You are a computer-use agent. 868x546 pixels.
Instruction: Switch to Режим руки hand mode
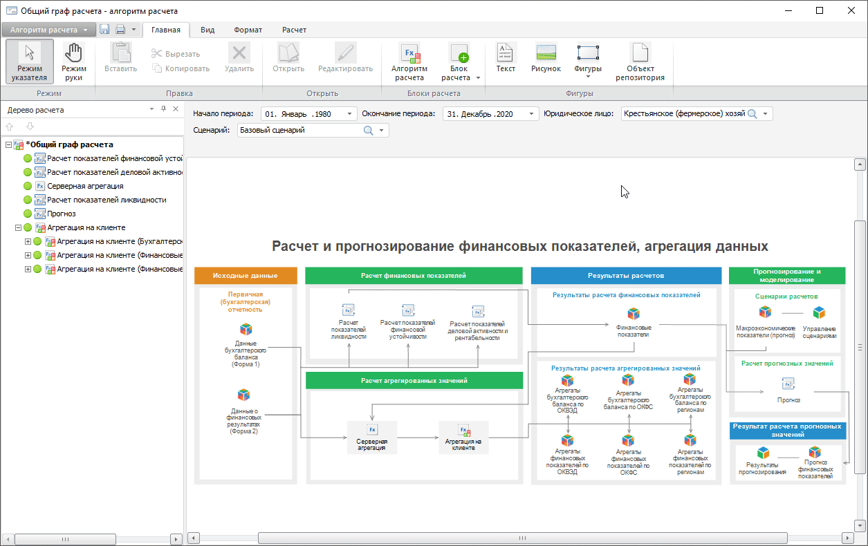(x=73, y=62)
